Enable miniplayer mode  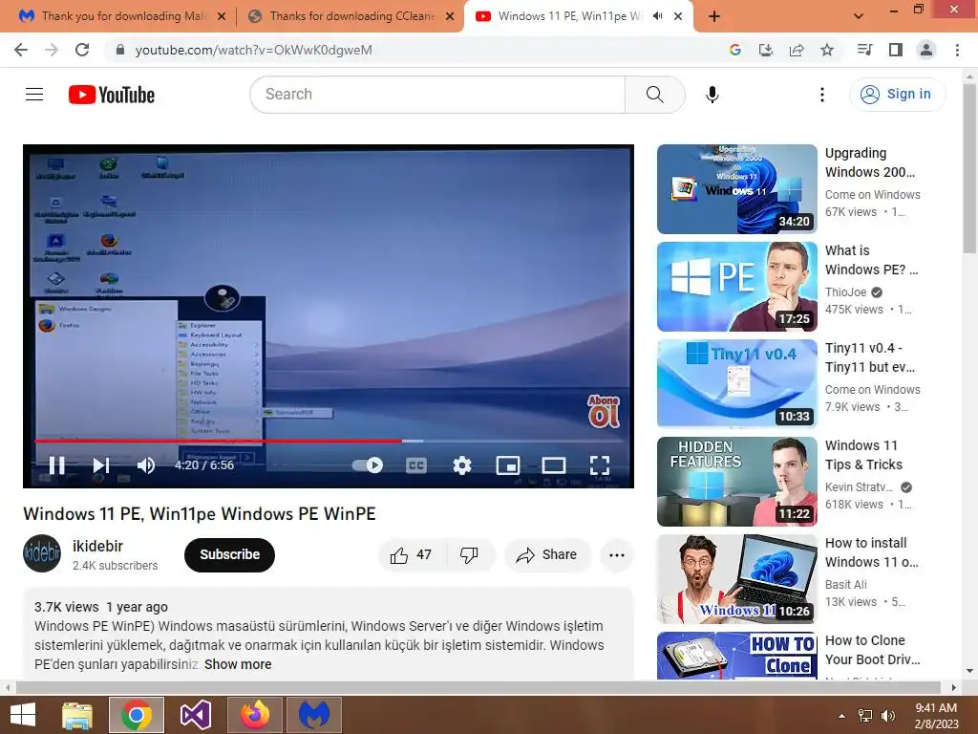pos(508,465)
